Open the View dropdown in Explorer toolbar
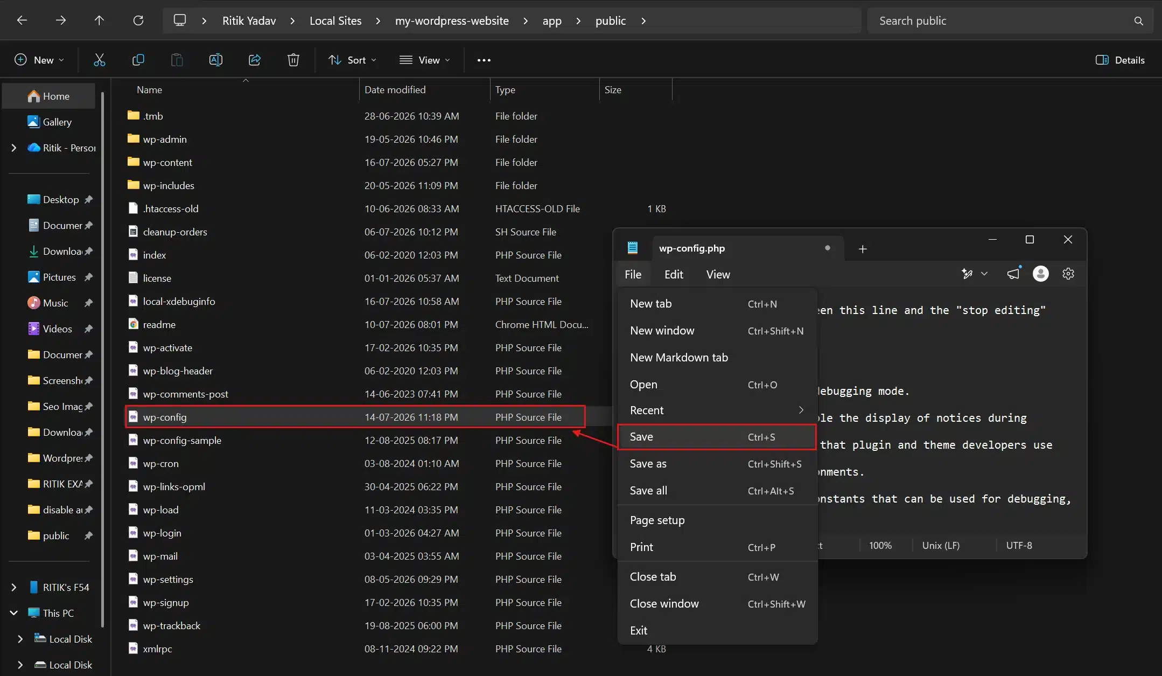Viewport: 1162px width, 676px height. 425,60
